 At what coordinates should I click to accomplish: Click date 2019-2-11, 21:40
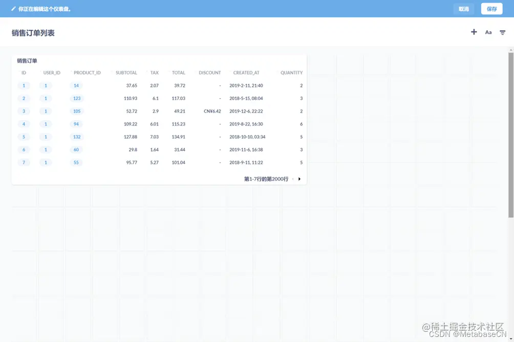click(x=246, y=85)
